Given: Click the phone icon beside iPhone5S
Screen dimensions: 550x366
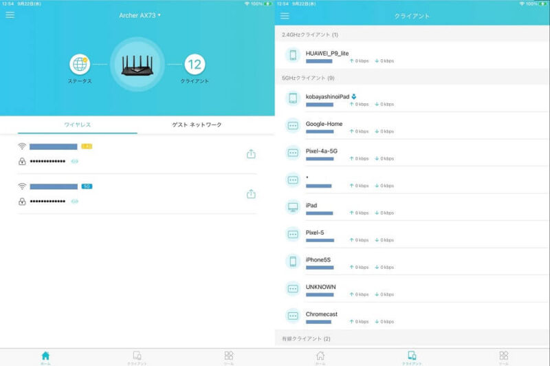Looking at the screenshot, I should point(293,261).
